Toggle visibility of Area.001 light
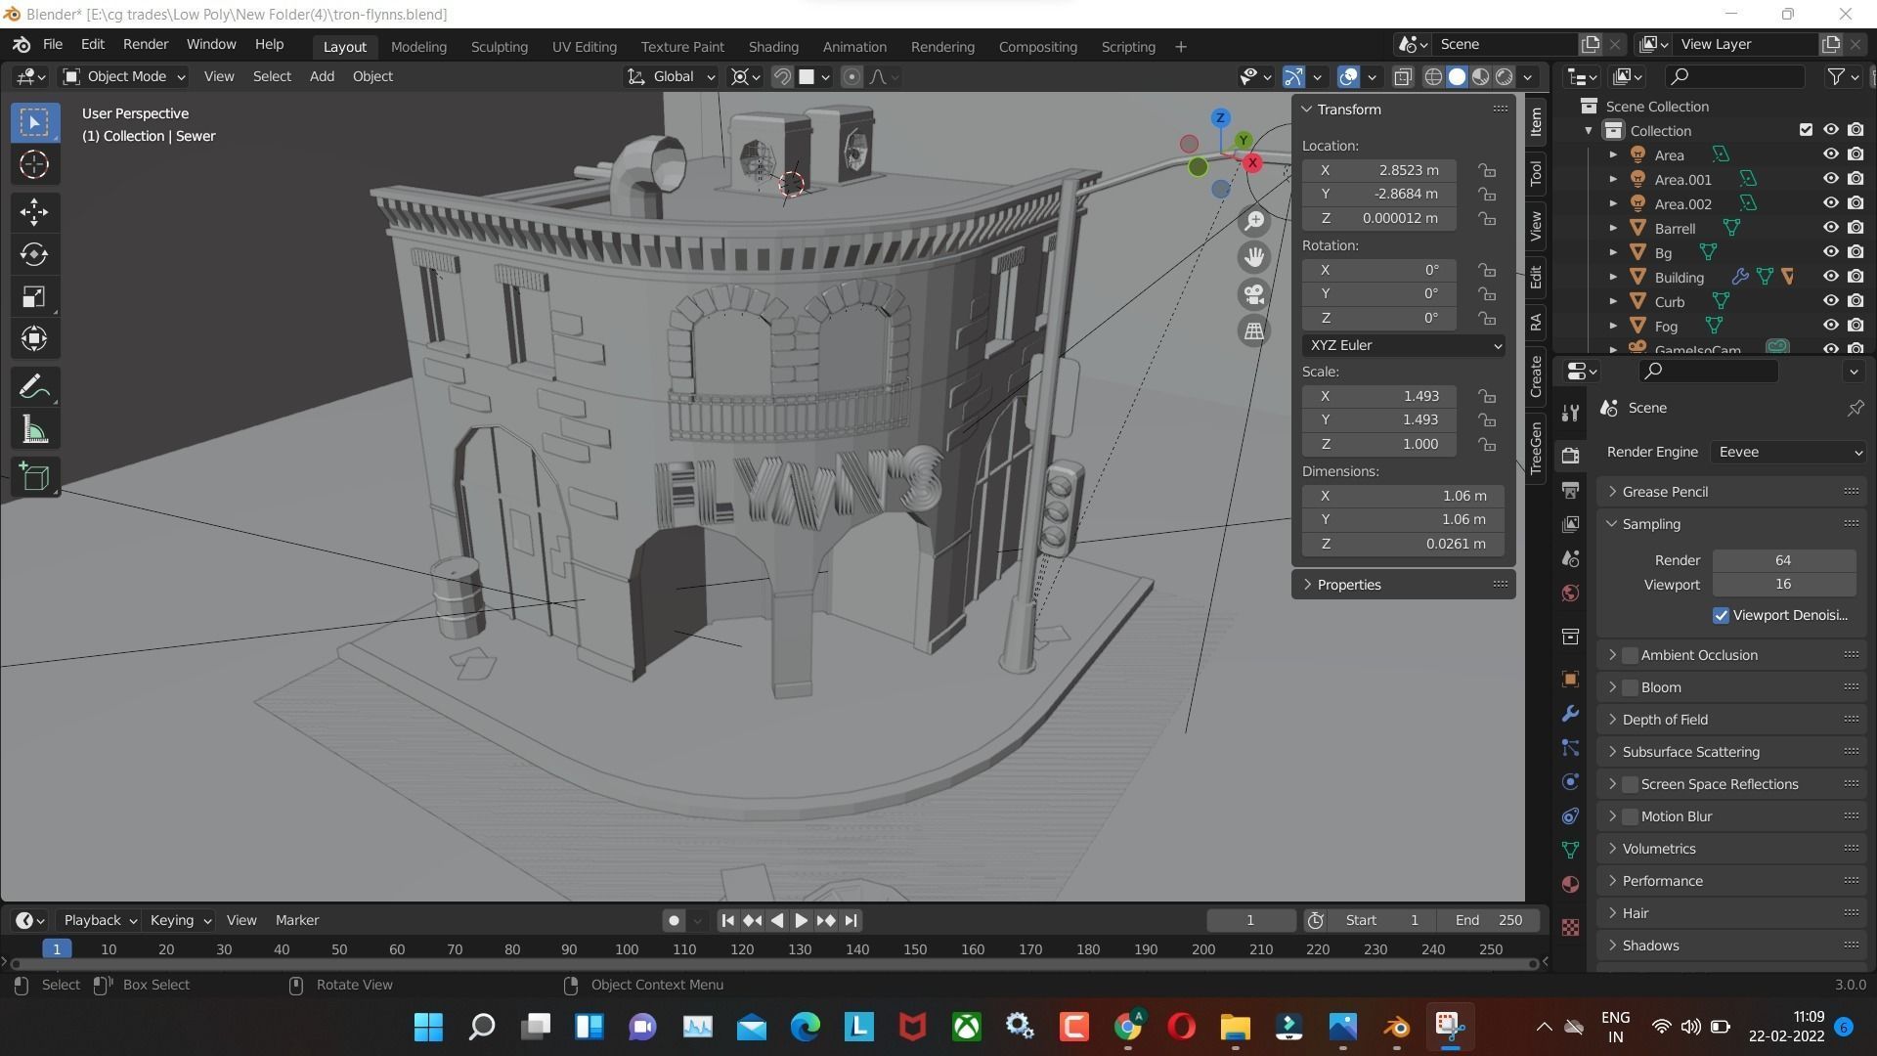Screen dimensions: 1877x1056 pos(1830,179)
